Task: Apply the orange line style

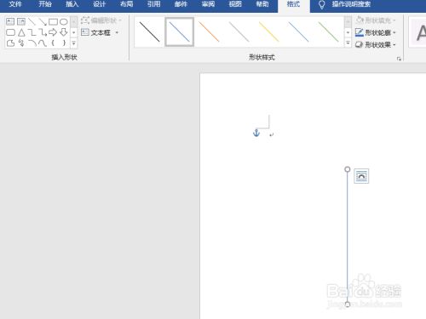Action: pyautogui.click(x=209, y=31)
